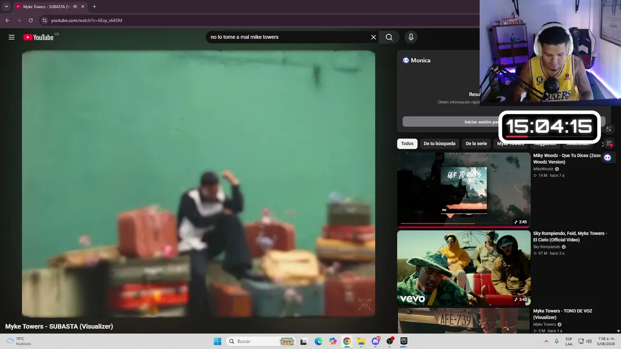Select the Todos filter chip

click(408, 143)
